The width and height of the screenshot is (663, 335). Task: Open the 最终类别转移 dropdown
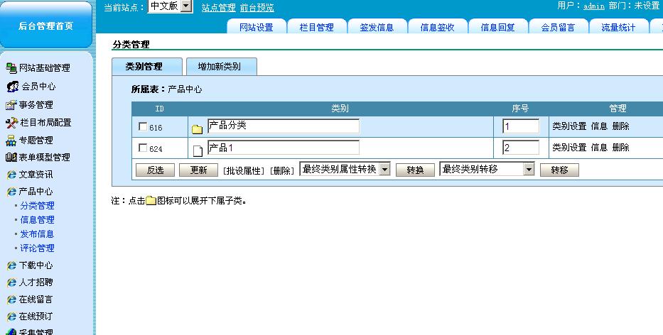tap(528, 170)
